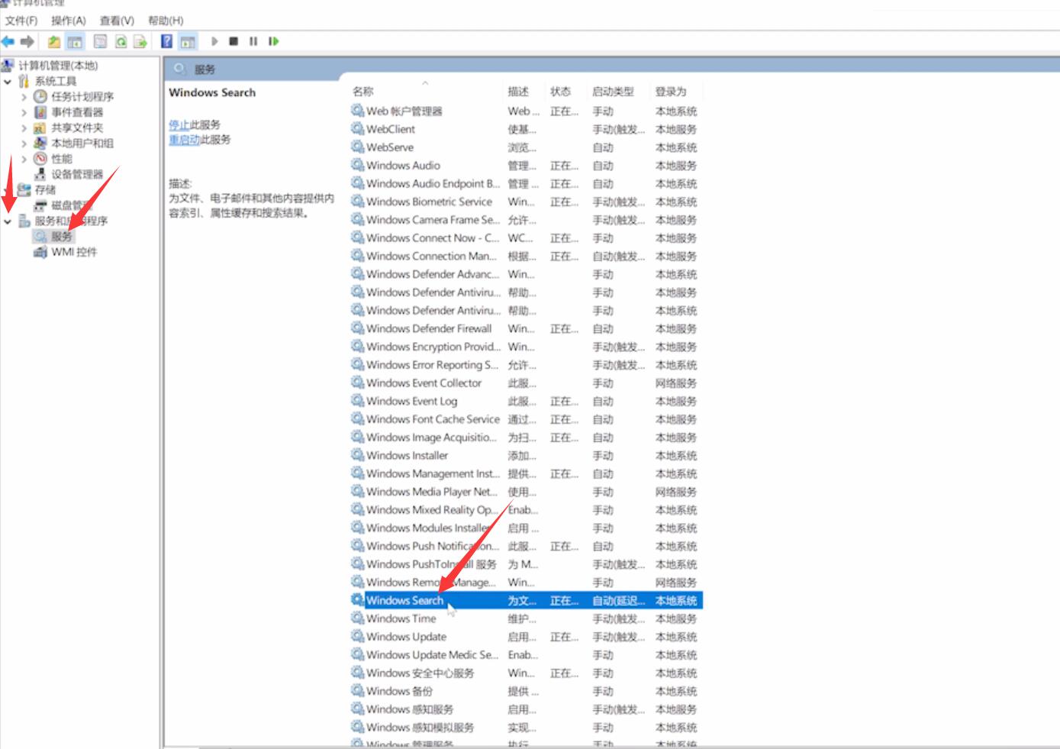Select the Windows Search service row

coord(525,601)
